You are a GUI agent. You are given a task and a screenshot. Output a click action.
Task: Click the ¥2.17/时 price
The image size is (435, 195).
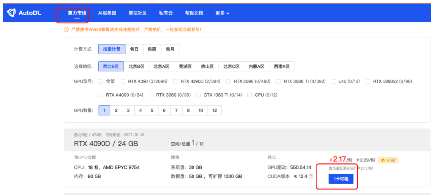pyautogui.click(x=340, y=159)
